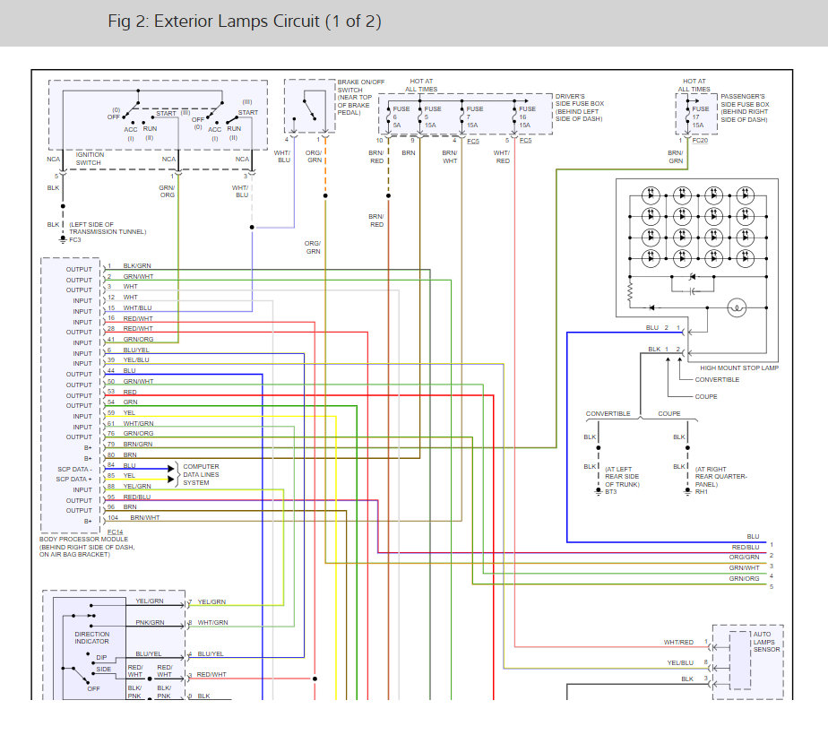This screenshot has height=735, width=828.
Task: Click the 'BRAKE ON/OFF SWITCH' label
Action: click(360, 97)
